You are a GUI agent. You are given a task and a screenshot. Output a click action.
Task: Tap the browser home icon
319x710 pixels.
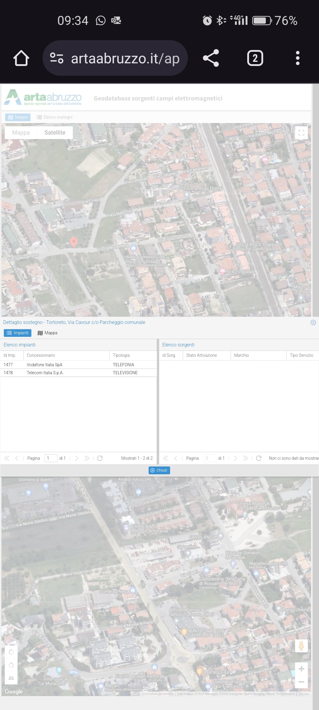pos(21,58)
